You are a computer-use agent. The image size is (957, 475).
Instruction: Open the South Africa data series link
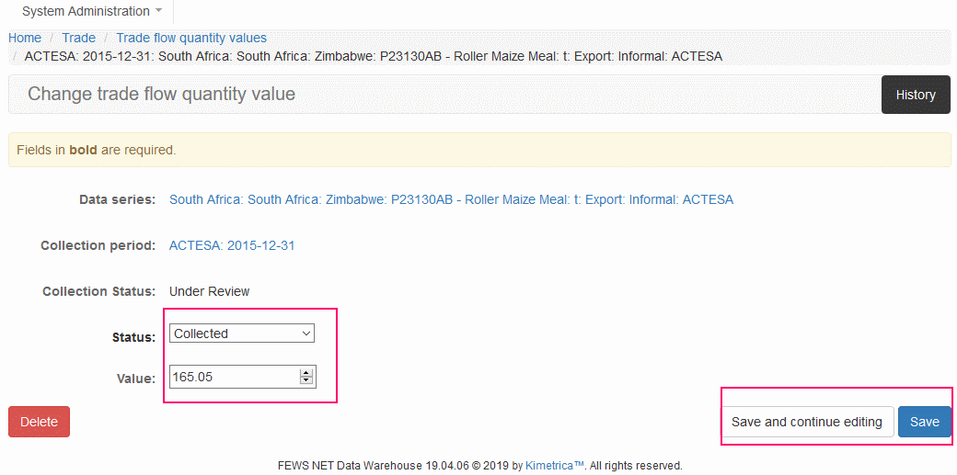(x=451, y=199)
